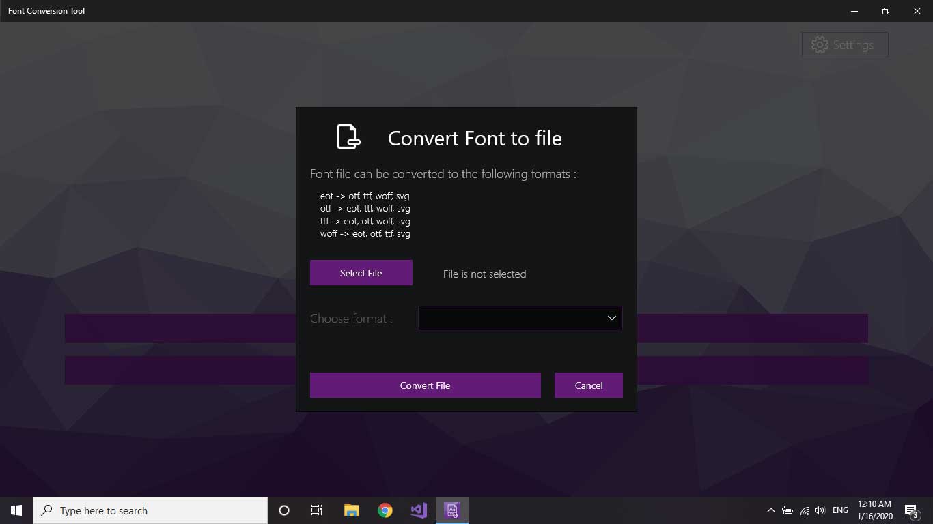
Task: Open the Action Center notifications icon
Action: [911, 510]
